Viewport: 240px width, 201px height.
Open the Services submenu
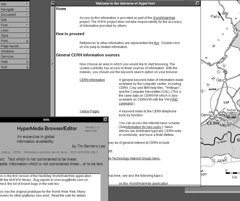click(15, 56)
